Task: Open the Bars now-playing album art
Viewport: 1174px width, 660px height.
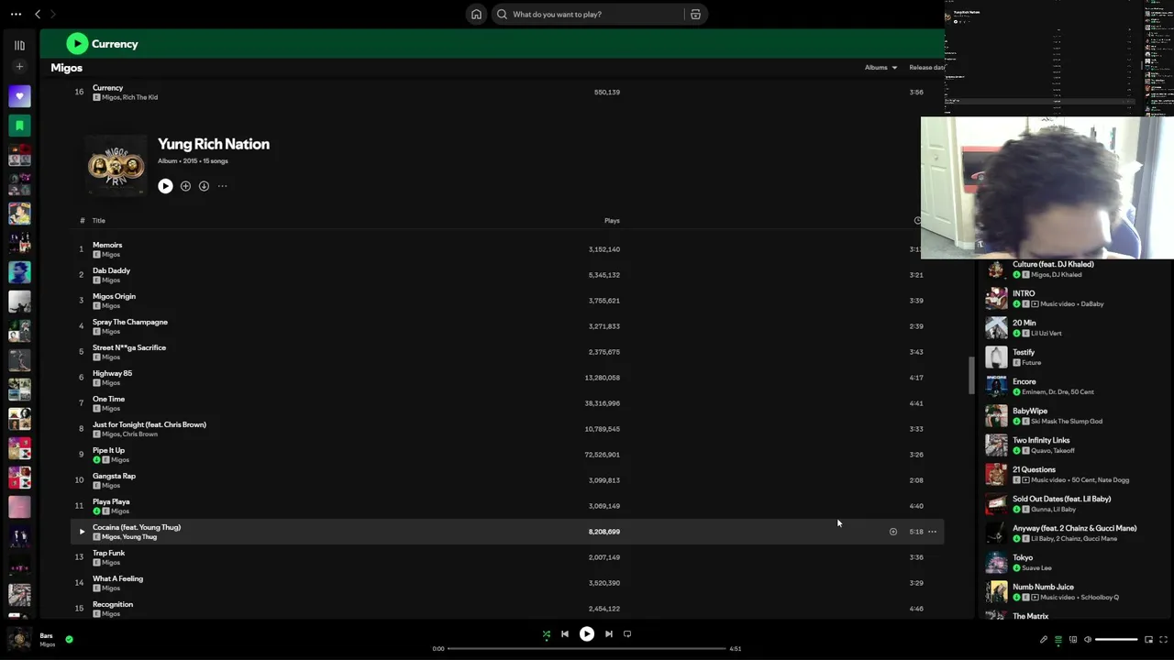Action: [x=19, y=639]
